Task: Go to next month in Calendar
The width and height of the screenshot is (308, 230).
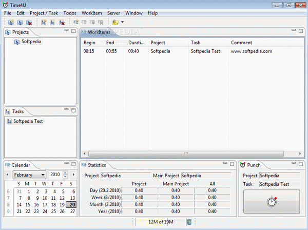Action: click(73, 175)
